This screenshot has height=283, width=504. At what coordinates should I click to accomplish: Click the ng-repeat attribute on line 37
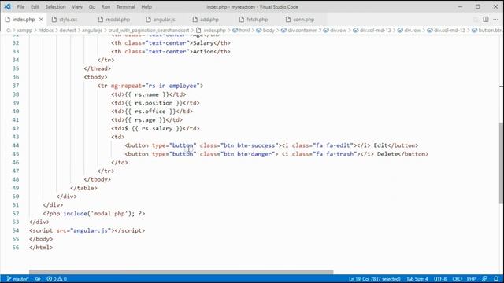[126, 86]
